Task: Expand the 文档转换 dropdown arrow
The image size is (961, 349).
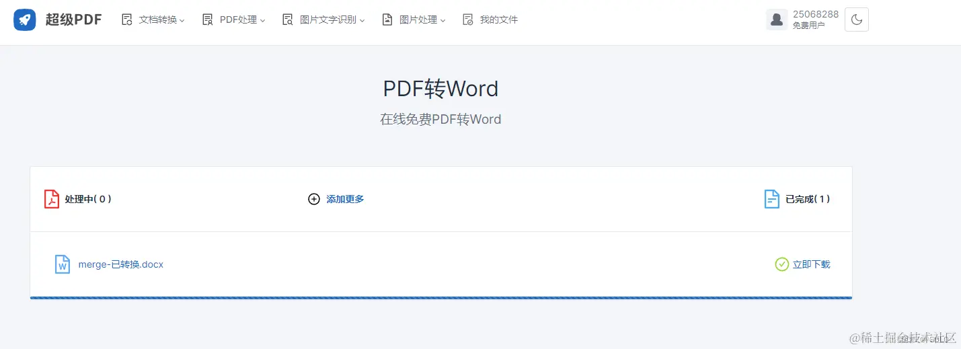Action: coord(182,21)
